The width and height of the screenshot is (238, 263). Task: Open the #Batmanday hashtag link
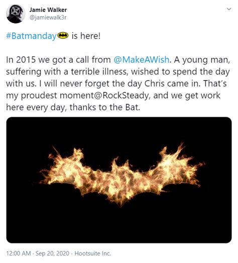[31, 36]
